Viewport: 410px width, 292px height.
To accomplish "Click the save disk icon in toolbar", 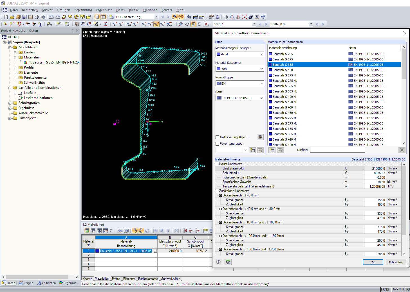I will (24, 17).
